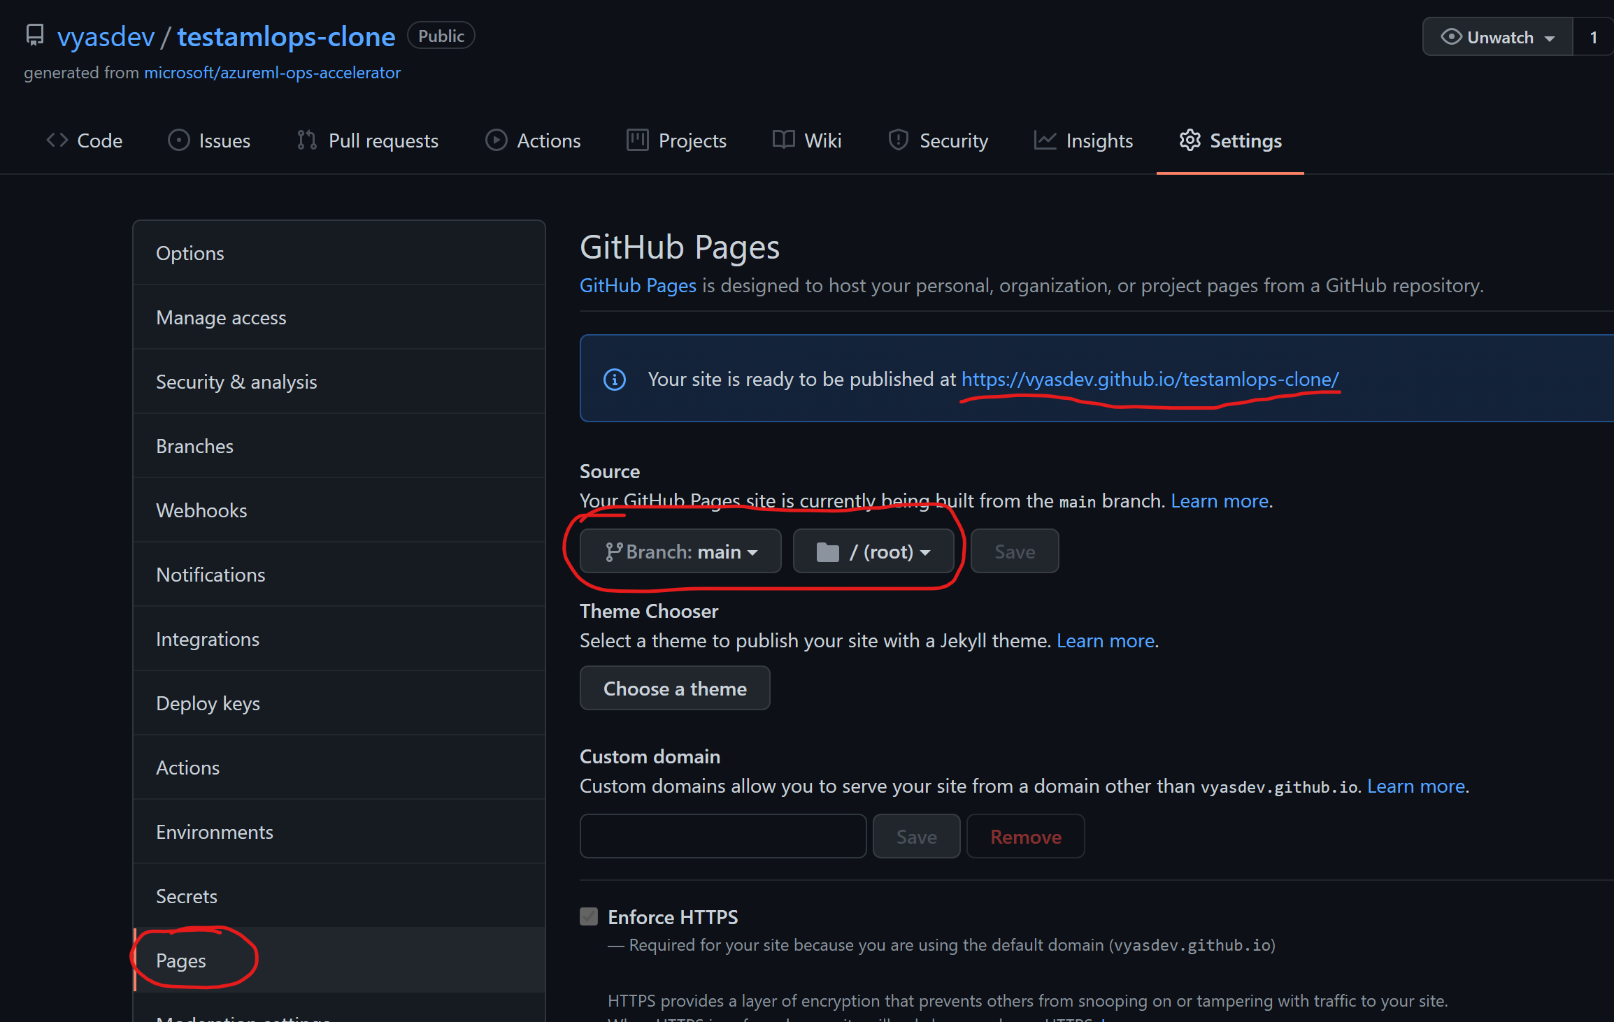Open Integrations settings

339,639
